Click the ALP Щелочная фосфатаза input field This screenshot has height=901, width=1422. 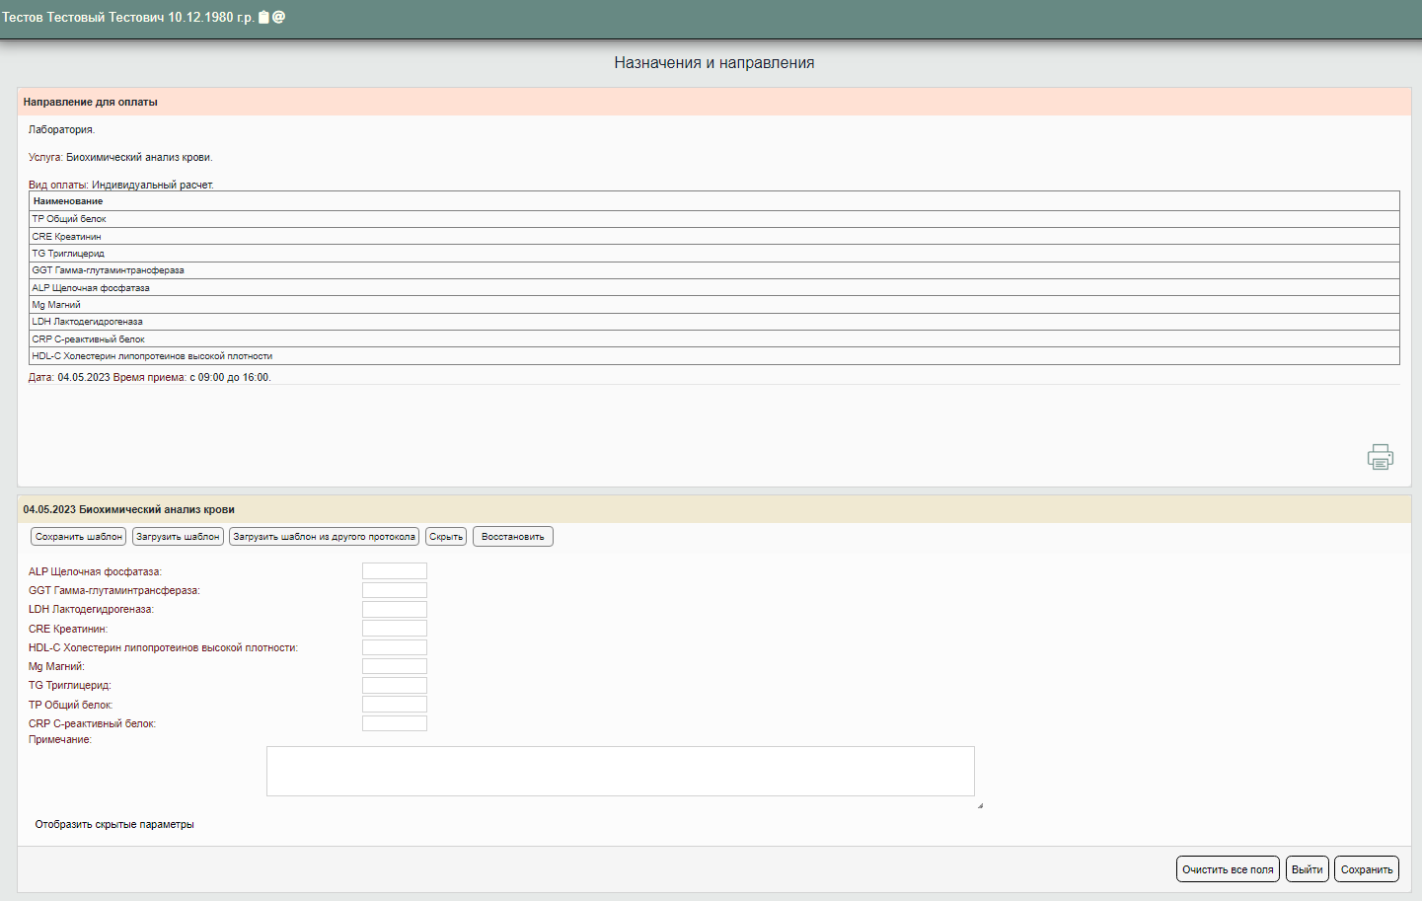pos(394,571)
